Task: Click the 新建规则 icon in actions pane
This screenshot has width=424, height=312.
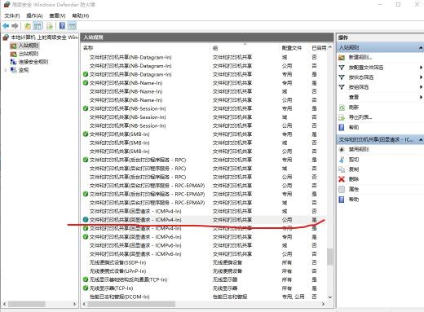Action: [342, 58]
